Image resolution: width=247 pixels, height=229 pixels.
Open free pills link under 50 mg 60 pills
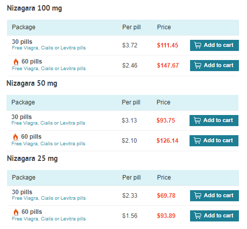[48, 144]
